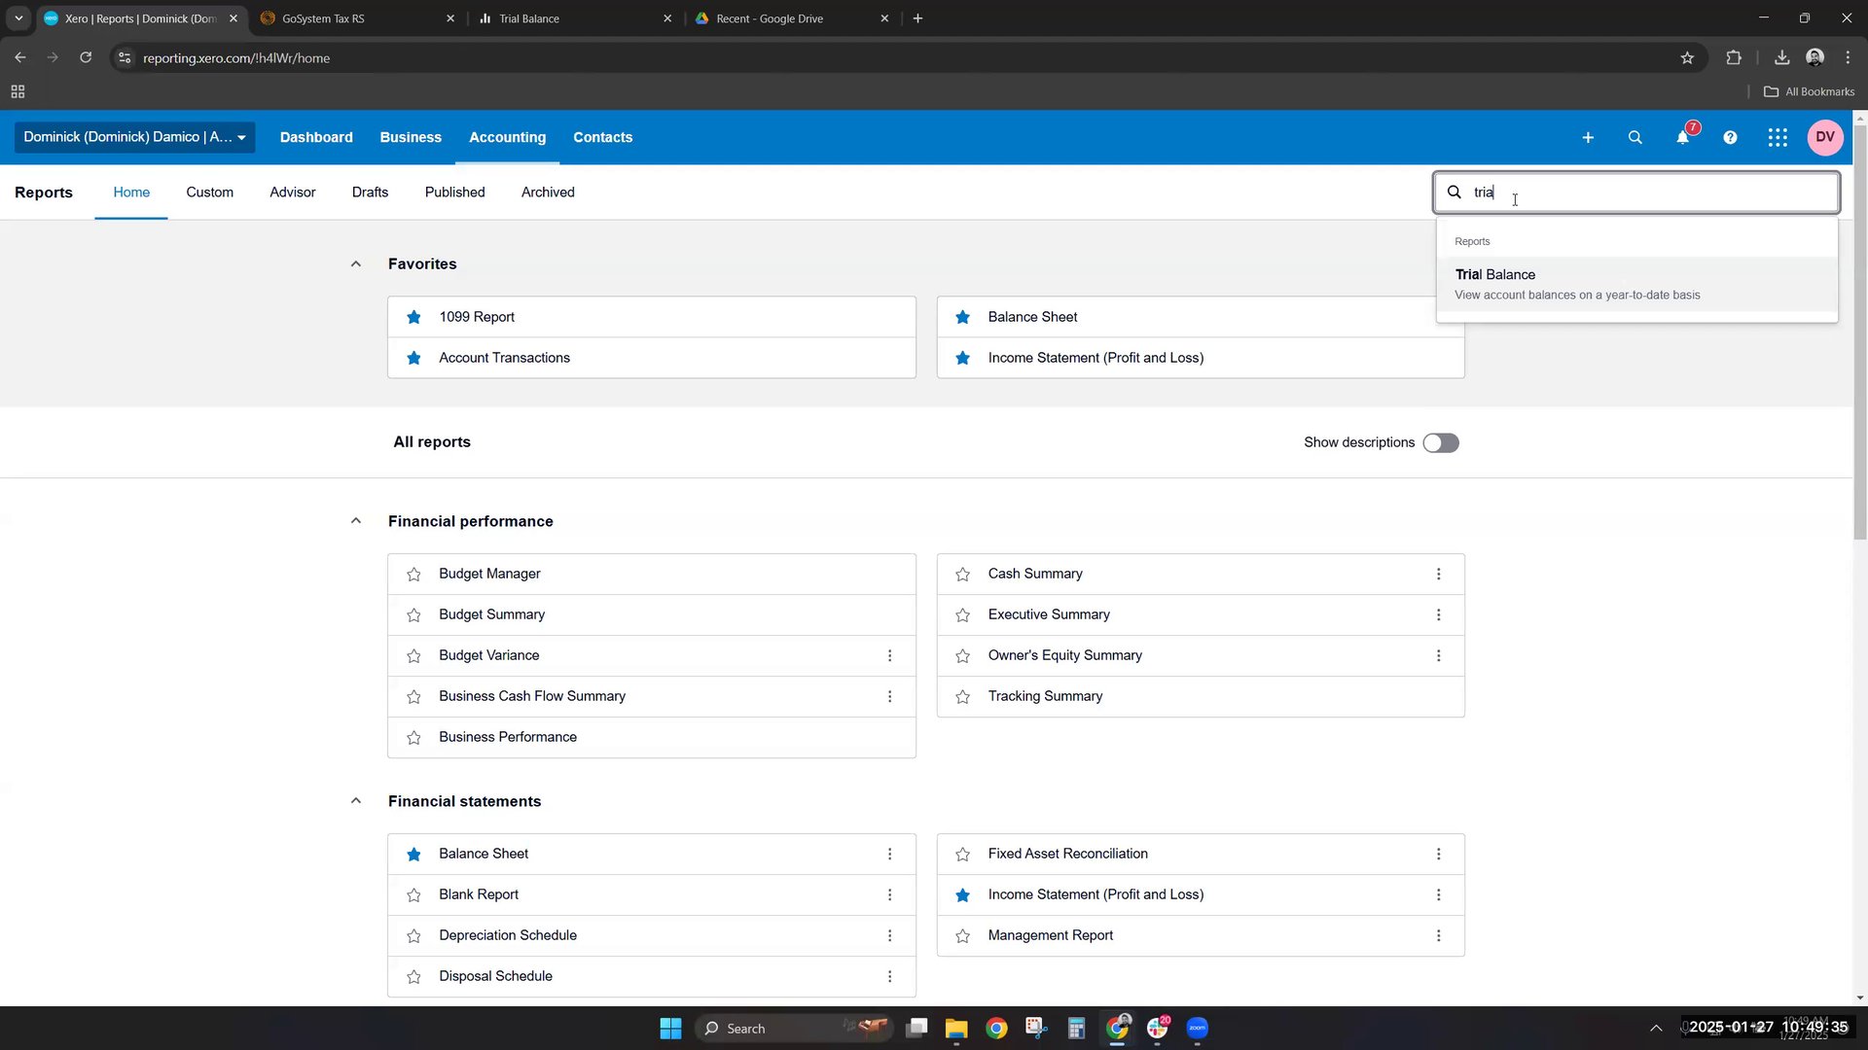Click the header magnifier search icon
Screen dimensions: 1868x1050
pos(1635,137)
